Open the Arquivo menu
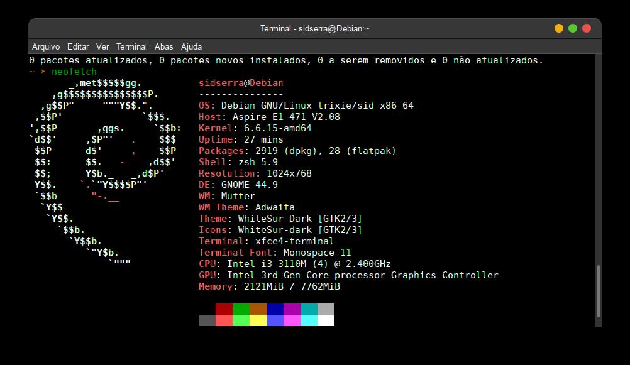630x365 pixels. [46, 46]
